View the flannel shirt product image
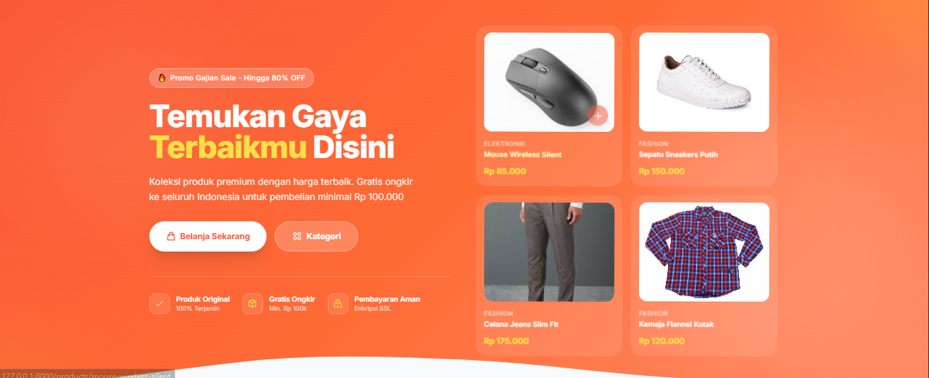929x378 pixels. point(704,252)
